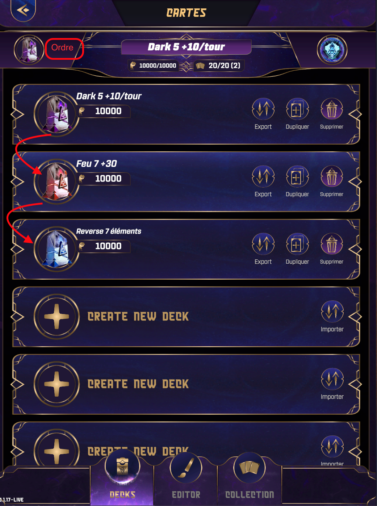Switch to the Editor tab
The width and height of the screenshot is (377, 506).
[x=186, y=479]
